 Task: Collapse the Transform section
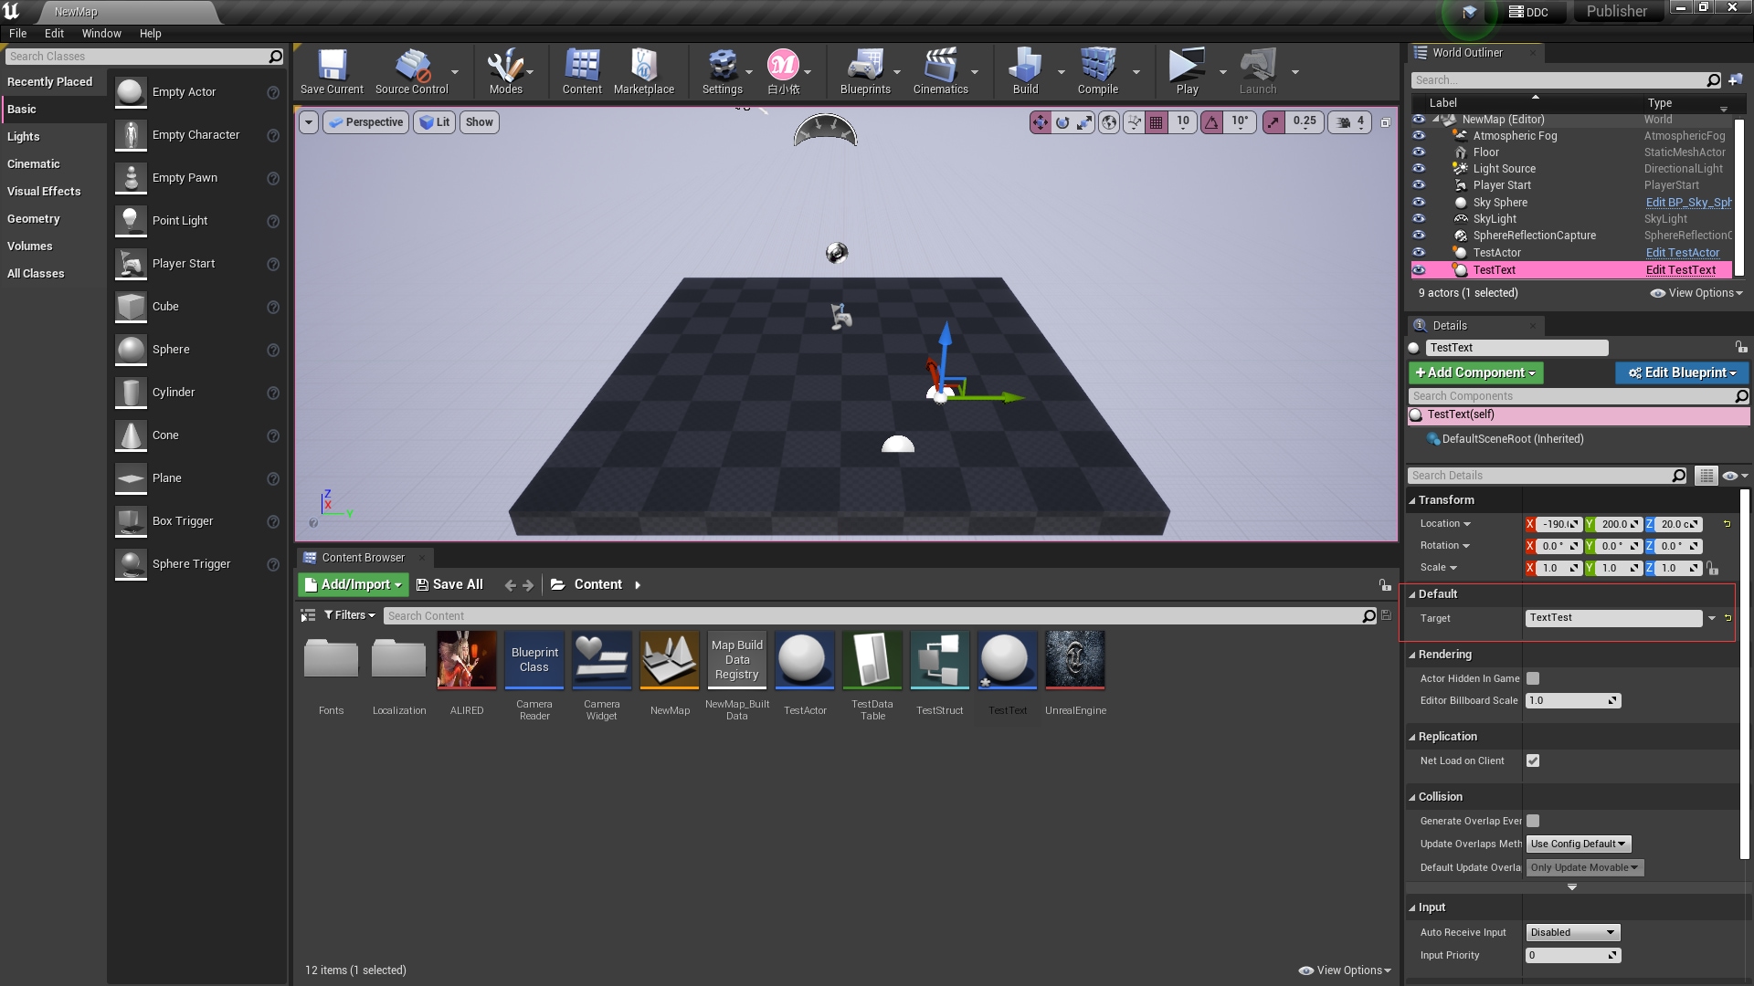[1412, 500]
